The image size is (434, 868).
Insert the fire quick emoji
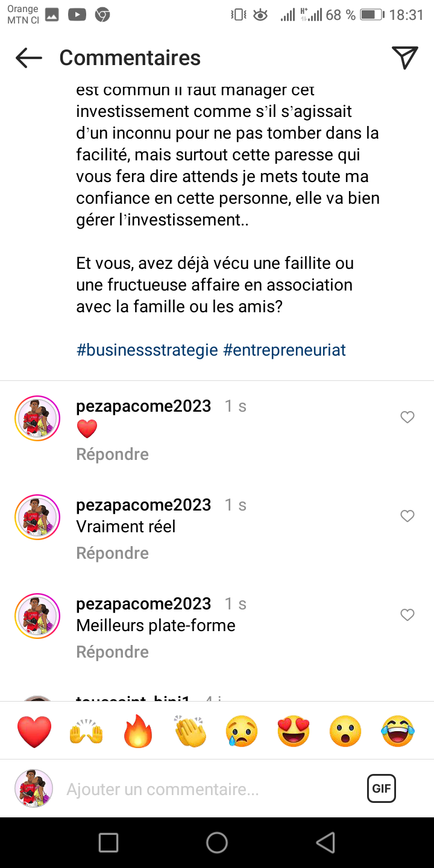tap(138, 732)
